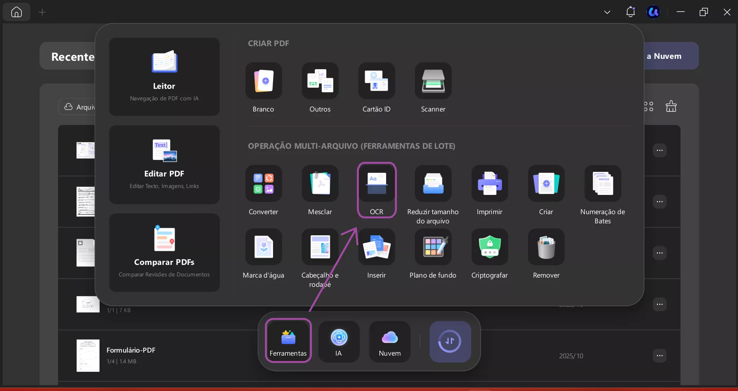The height and width of the screenshot is (391, 738).
Task: Clear recent list with broom icon
Action: coord(671,106)
